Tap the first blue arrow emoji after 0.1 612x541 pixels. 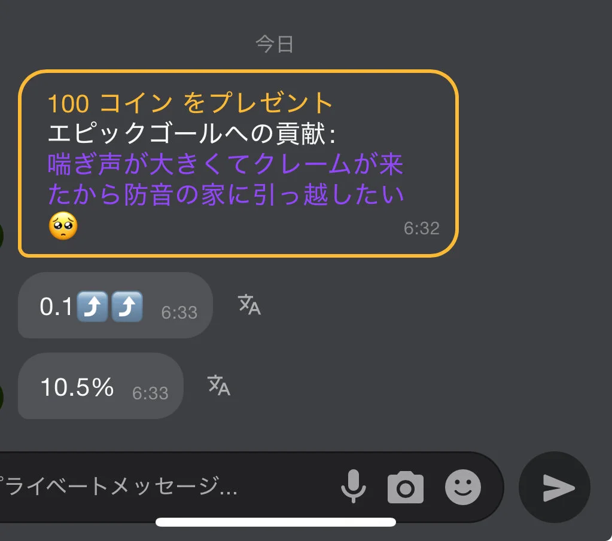(x=92, y=306)
